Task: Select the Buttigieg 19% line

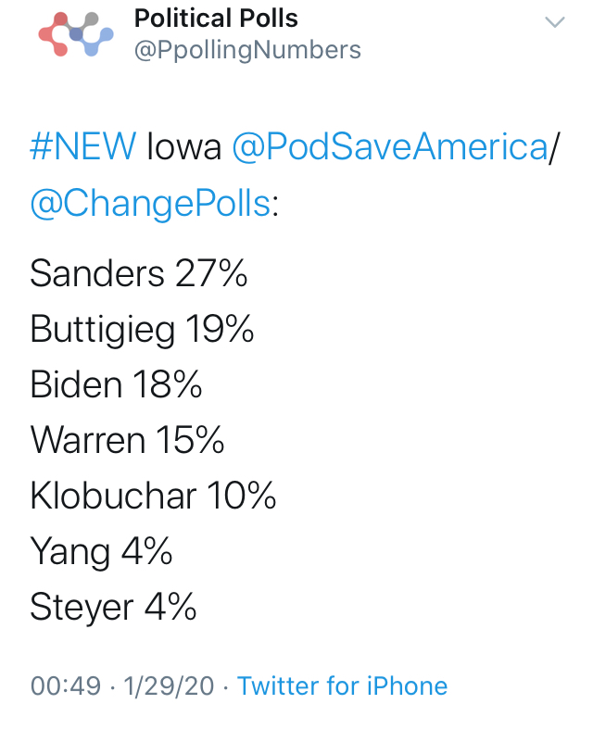Action: [x=142, y=330]
